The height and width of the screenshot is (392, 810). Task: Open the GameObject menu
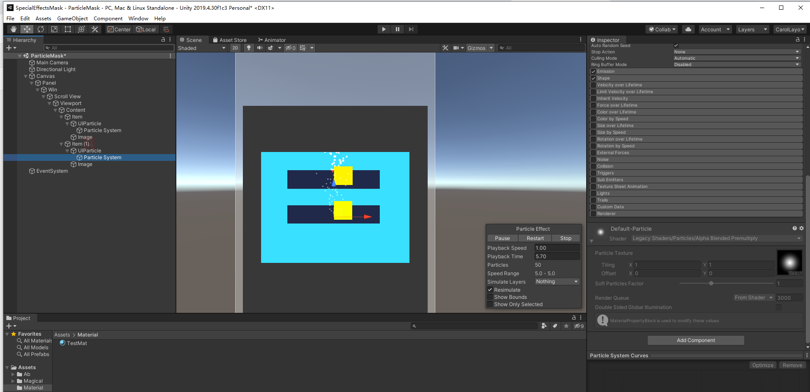72,19
